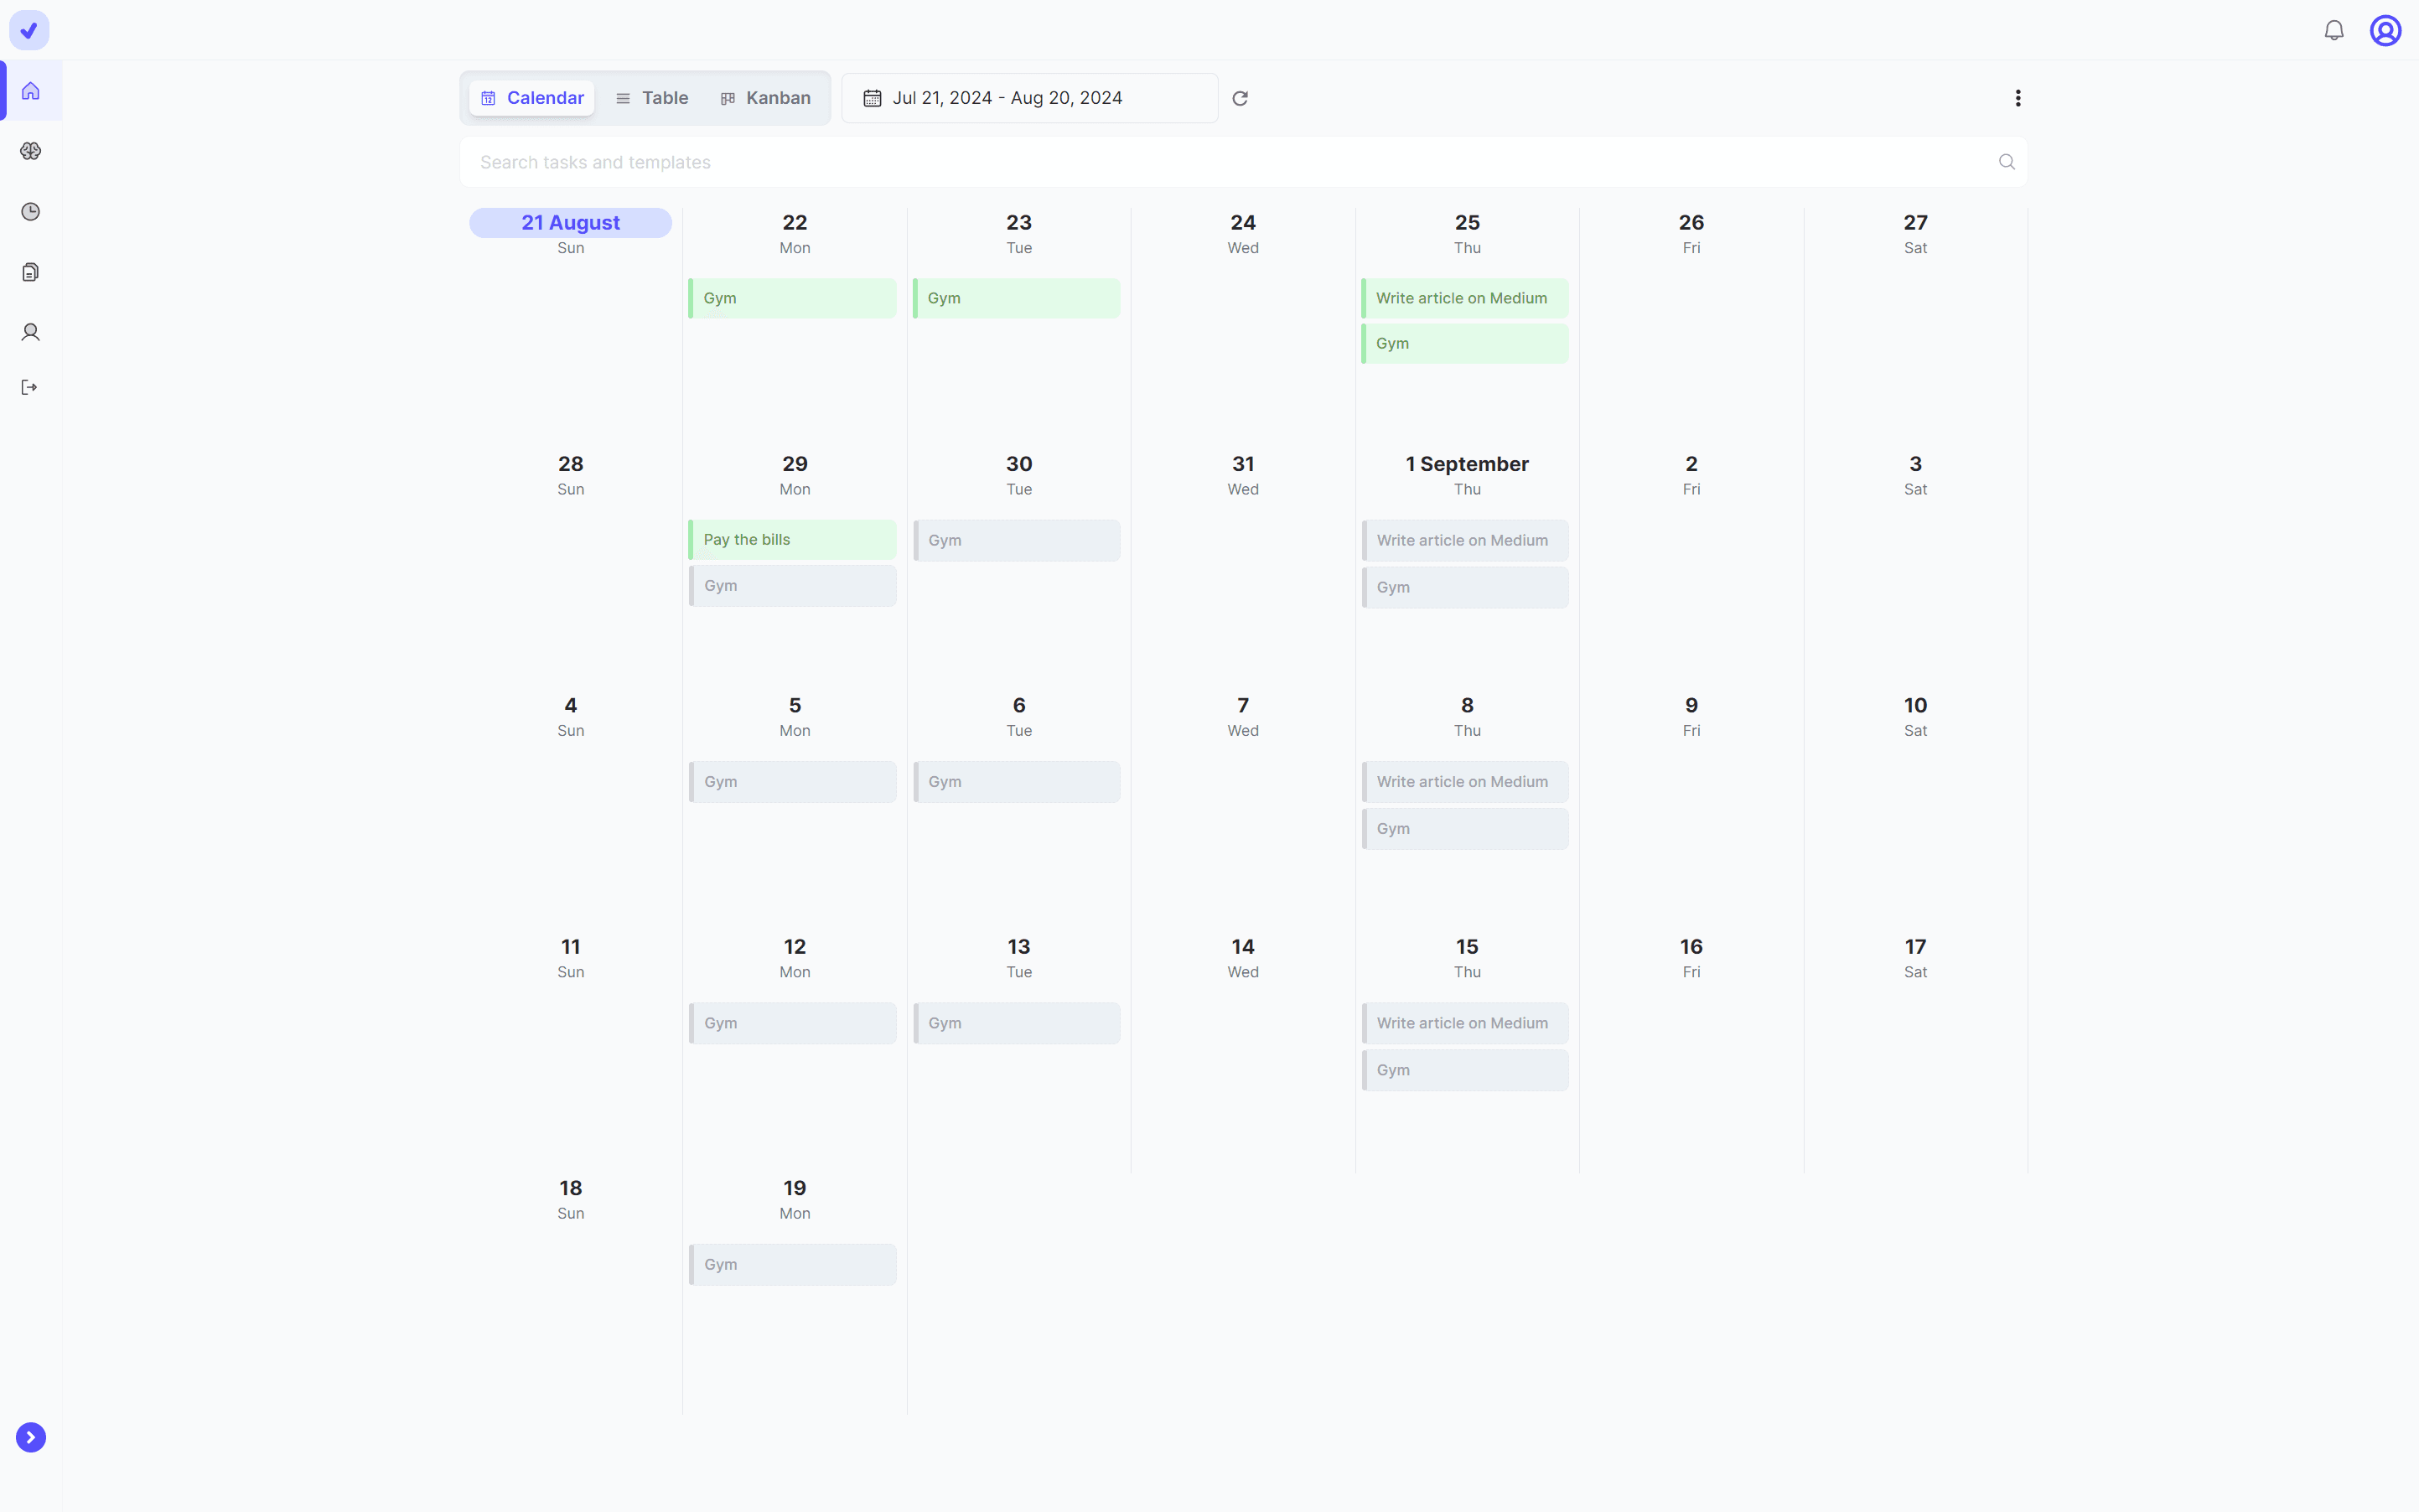Open the Gym task on Monday 22

(x=792, y=298)
